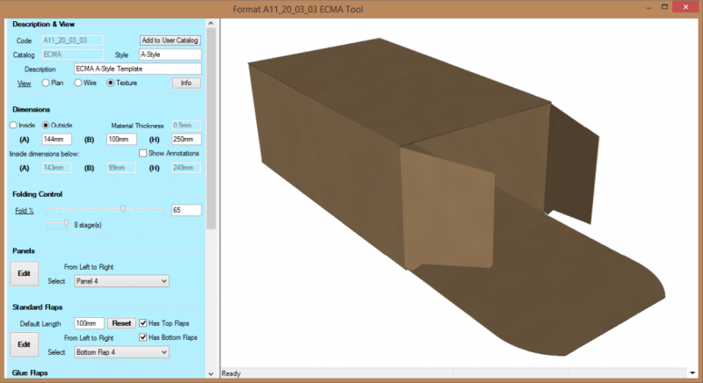Click Edit button in Standard Flaps section
This screenshot has height=383, width=703.
(25, 344)
